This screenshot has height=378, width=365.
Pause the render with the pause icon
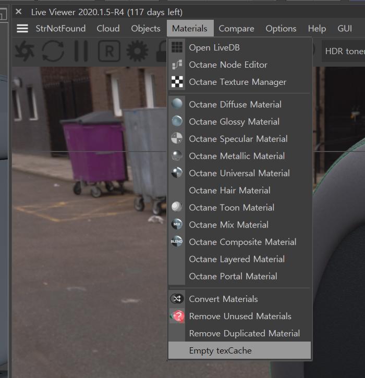[x=81, y=51]
